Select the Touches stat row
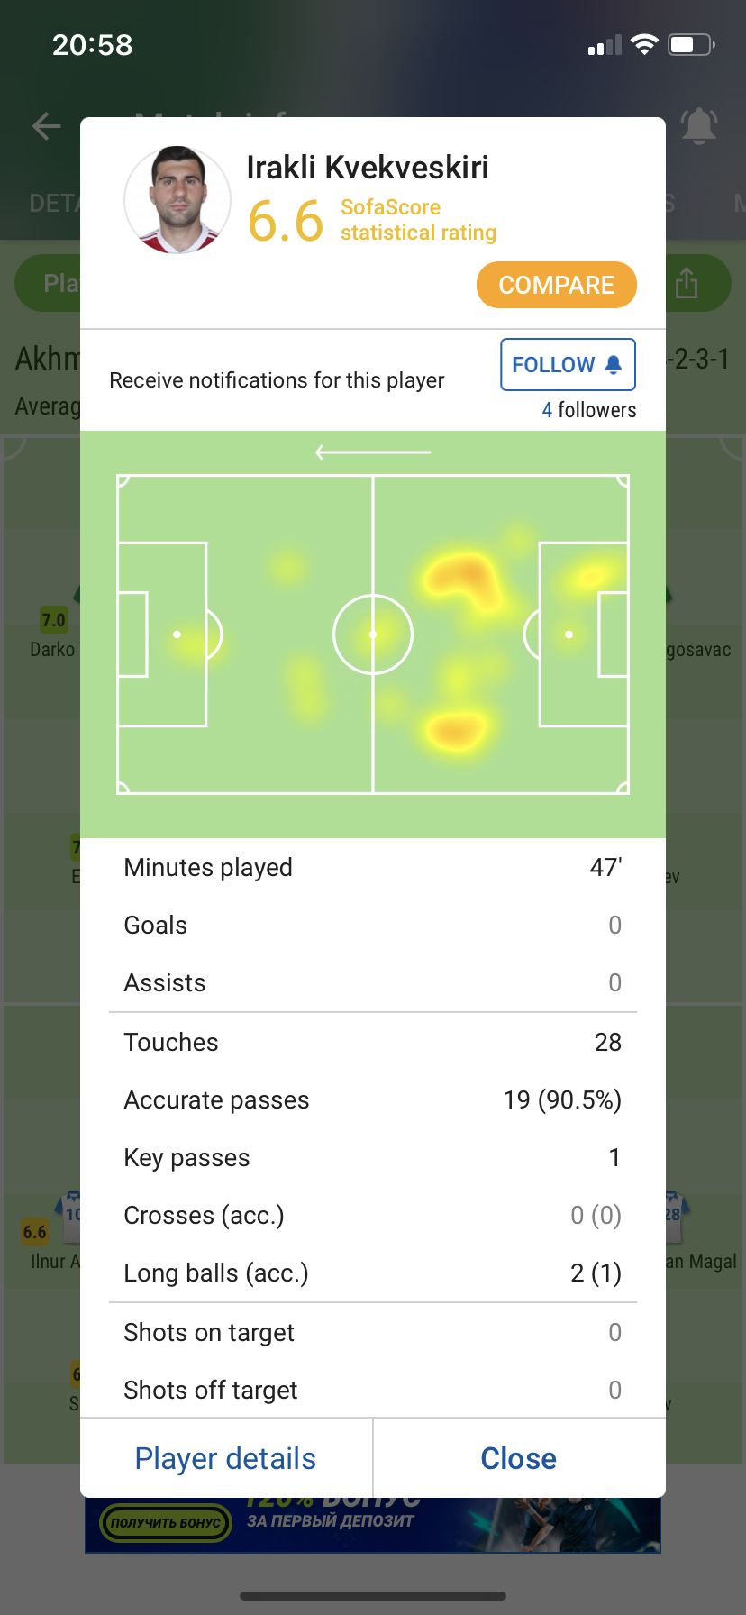The width and height of the screenshot is (746, 1615). click(373, 1042)
